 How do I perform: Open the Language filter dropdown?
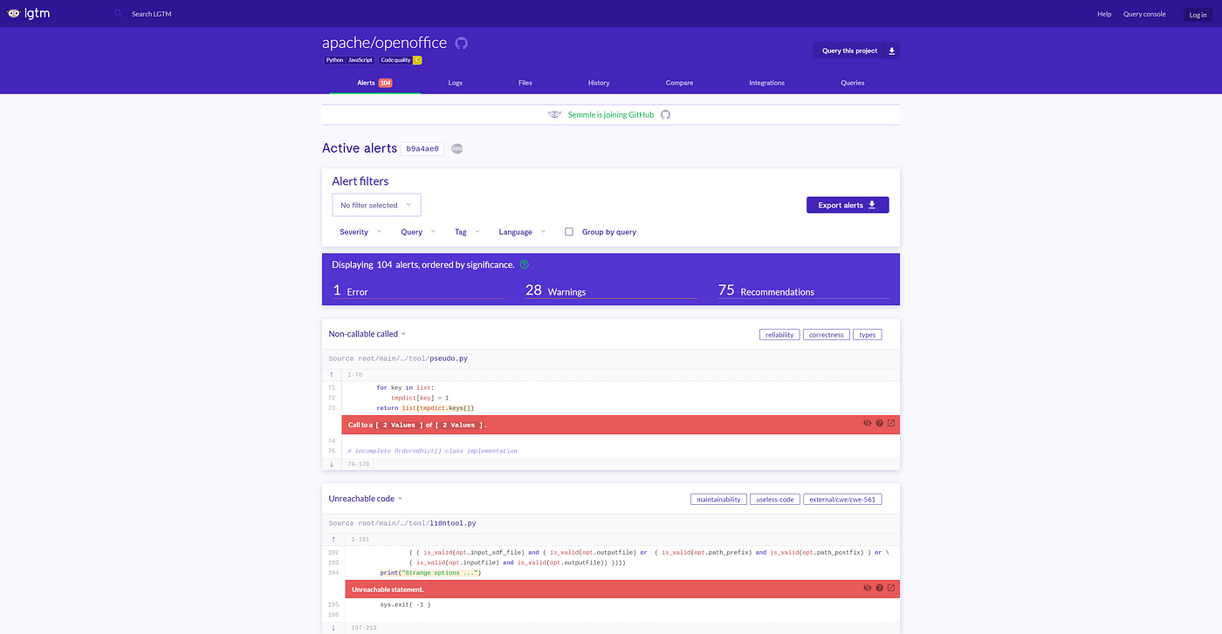522,232
